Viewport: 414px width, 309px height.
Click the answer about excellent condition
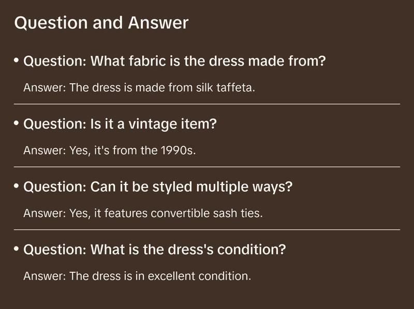tap(137, 276)
